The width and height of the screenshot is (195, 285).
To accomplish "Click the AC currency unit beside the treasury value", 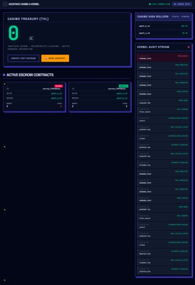I will [31, 38].
